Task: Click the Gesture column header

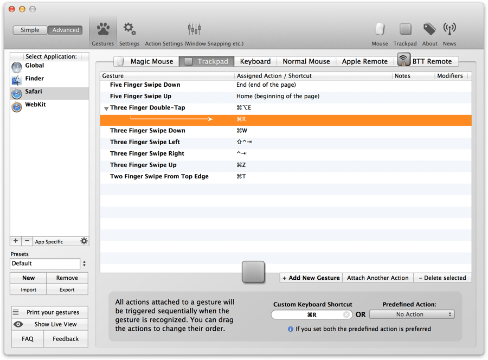Action: coord(167,76)
